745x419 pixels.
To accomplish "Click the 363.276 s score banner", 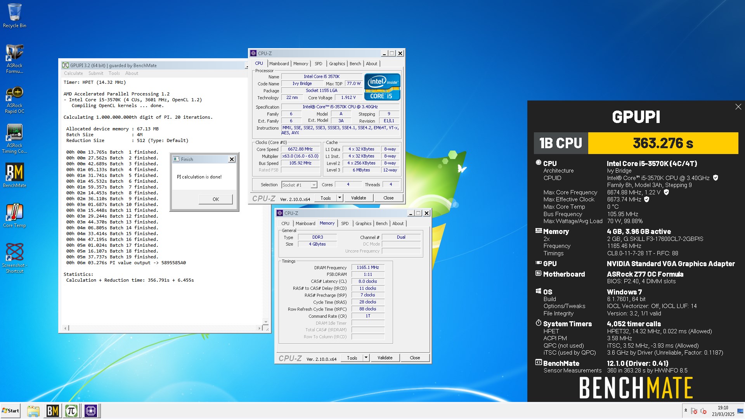I will [x=663, y=143].
